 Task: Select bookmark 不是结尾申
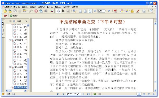tap(20, 87)
